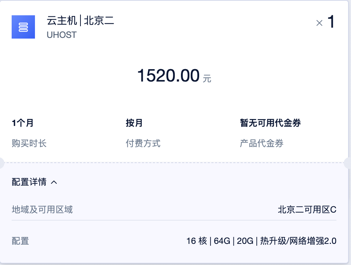Click the 暂无可用代金券 voucher text
Viewport: 351px width, 265px height.
click(270, 123)
